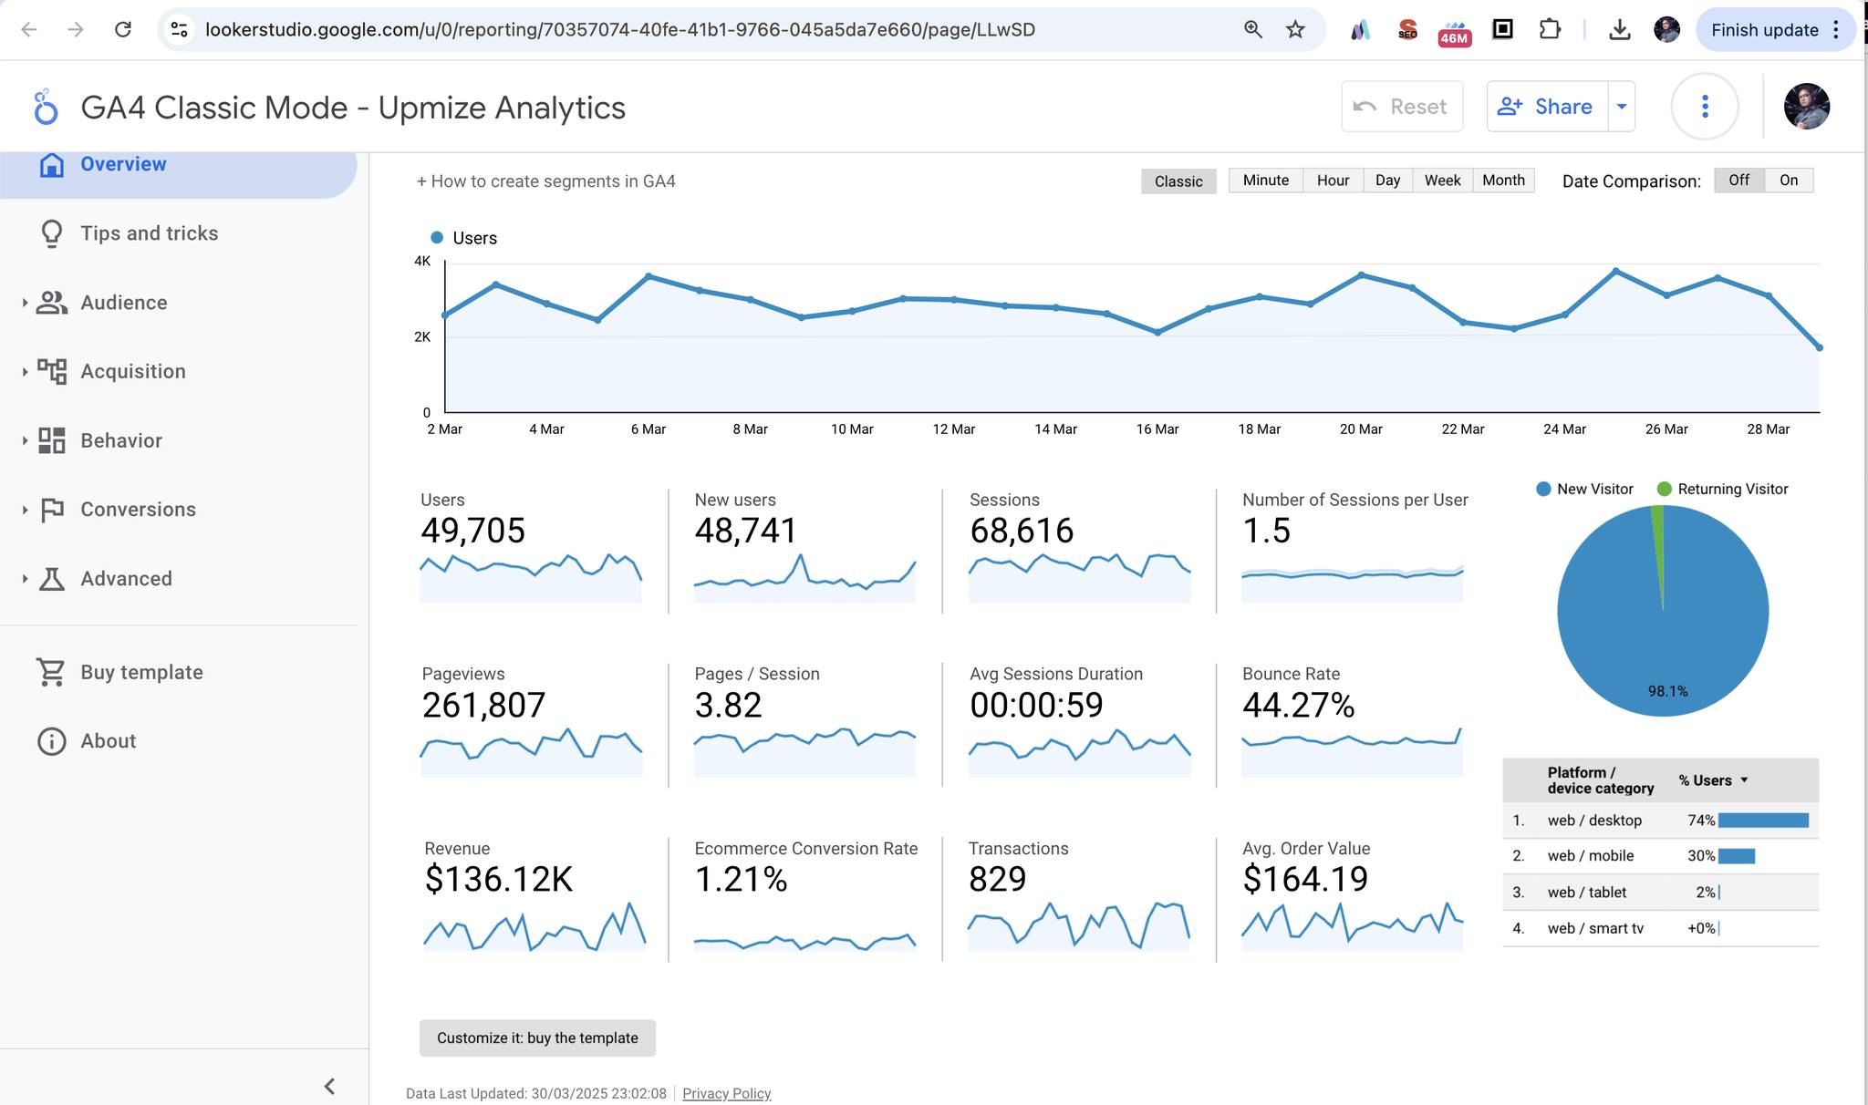Open the About page
Image resolution: width=1868 pixels, height=1105 pixels.
tap(108, 741)
